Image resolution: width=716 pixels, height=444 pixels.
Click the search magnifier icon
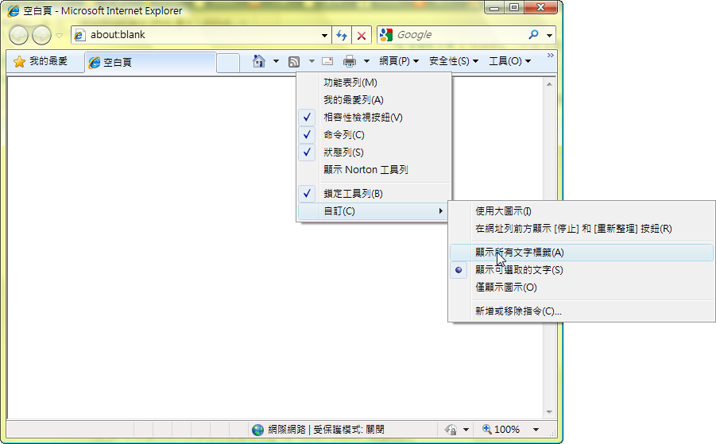(533, 35)
